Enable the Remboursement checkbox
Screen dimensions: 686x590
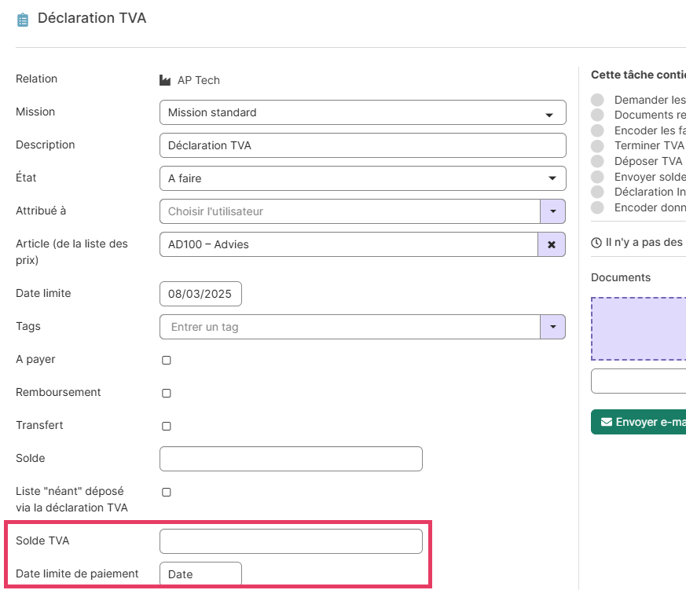[167, 394]
